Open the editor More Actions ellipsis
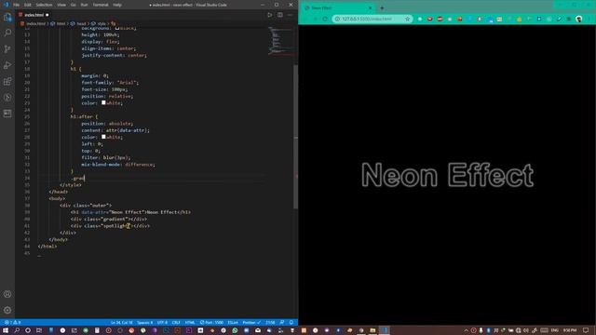 click(x=290, y=15)
